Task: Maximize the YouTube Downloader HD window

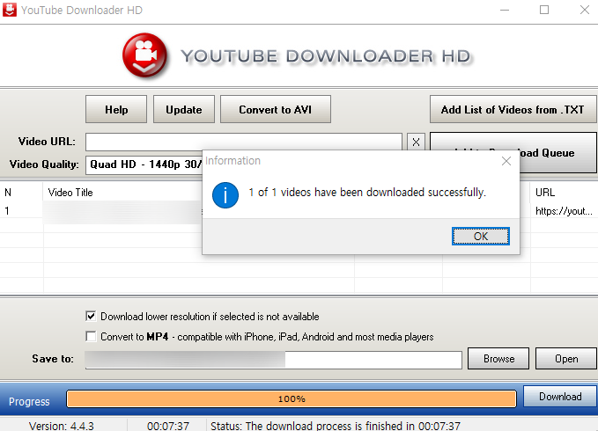Action: point(544,10)
